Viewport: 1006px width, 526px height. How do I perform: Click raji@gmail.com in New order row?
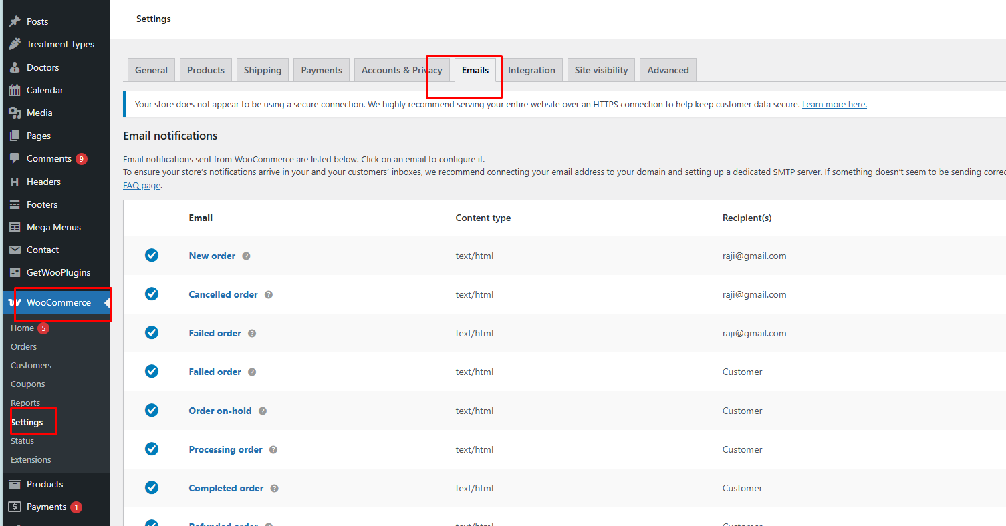[x=755, y=256]
